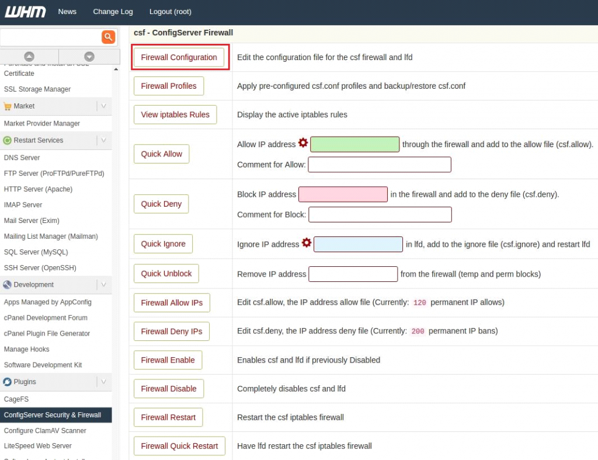
Task: Focus the blue Ignore IP address field
Action: click(x=358, y=244)
